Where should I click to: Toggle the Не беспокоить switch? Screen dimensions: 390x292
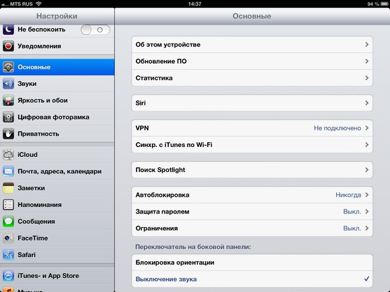click(x=95, y=30)
